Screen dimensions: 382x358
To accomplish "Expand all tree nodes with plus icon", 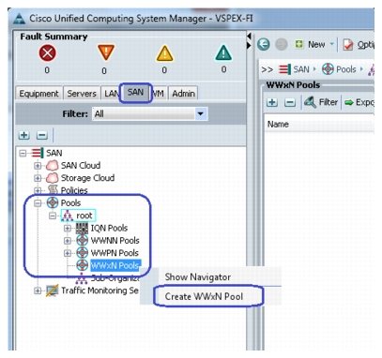I will pos(24,135).
